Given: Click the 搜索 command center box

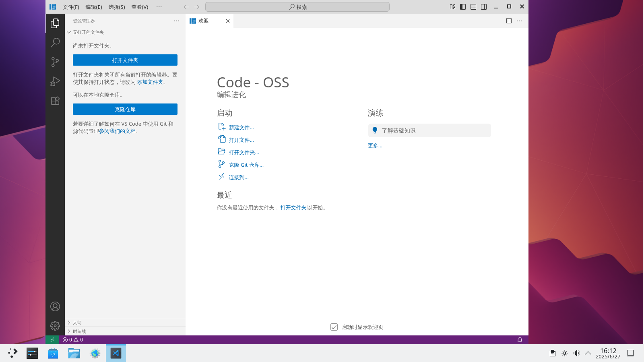Looking at the screenshot, I should tap(297, 7).
